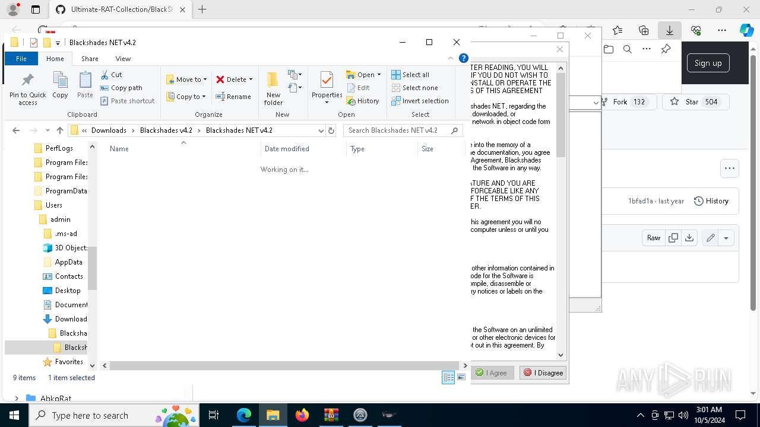Screen dimensions: 760x427
Task: Switch to the Home ribbon tab
Action: pos(55,59)
